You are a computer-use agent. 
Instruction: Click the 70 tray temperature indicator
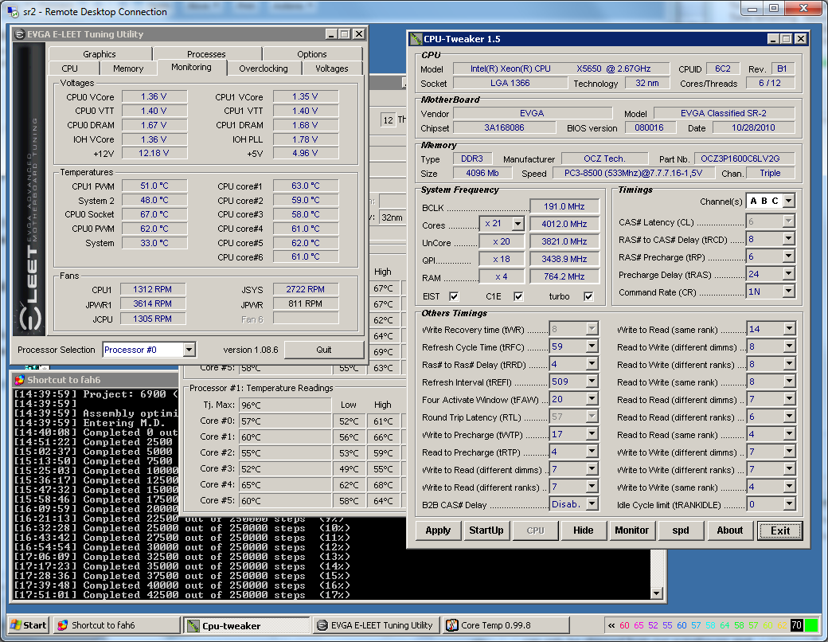(x=796, y=625)
